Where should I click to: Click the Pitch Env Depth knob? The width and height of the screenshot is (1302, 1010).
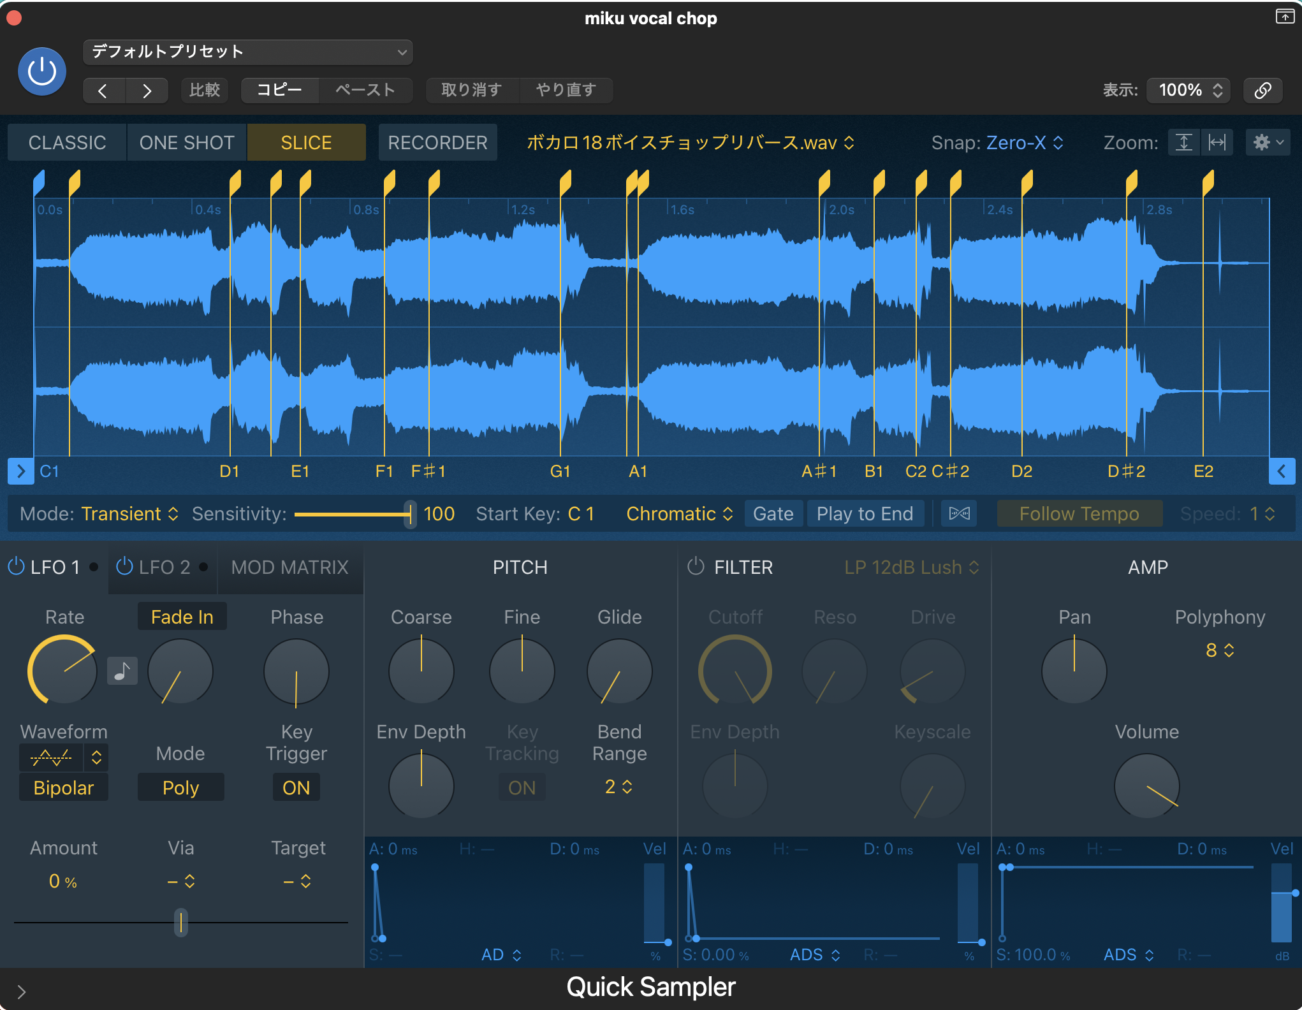pos(421,786)
